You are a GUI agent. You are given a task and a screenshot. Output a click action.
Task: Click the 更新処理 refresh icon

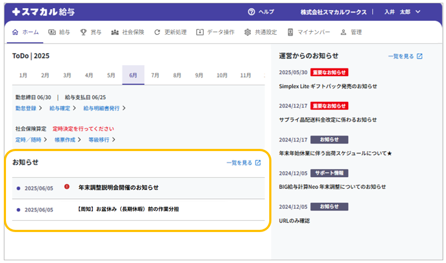tap(157, 32)
